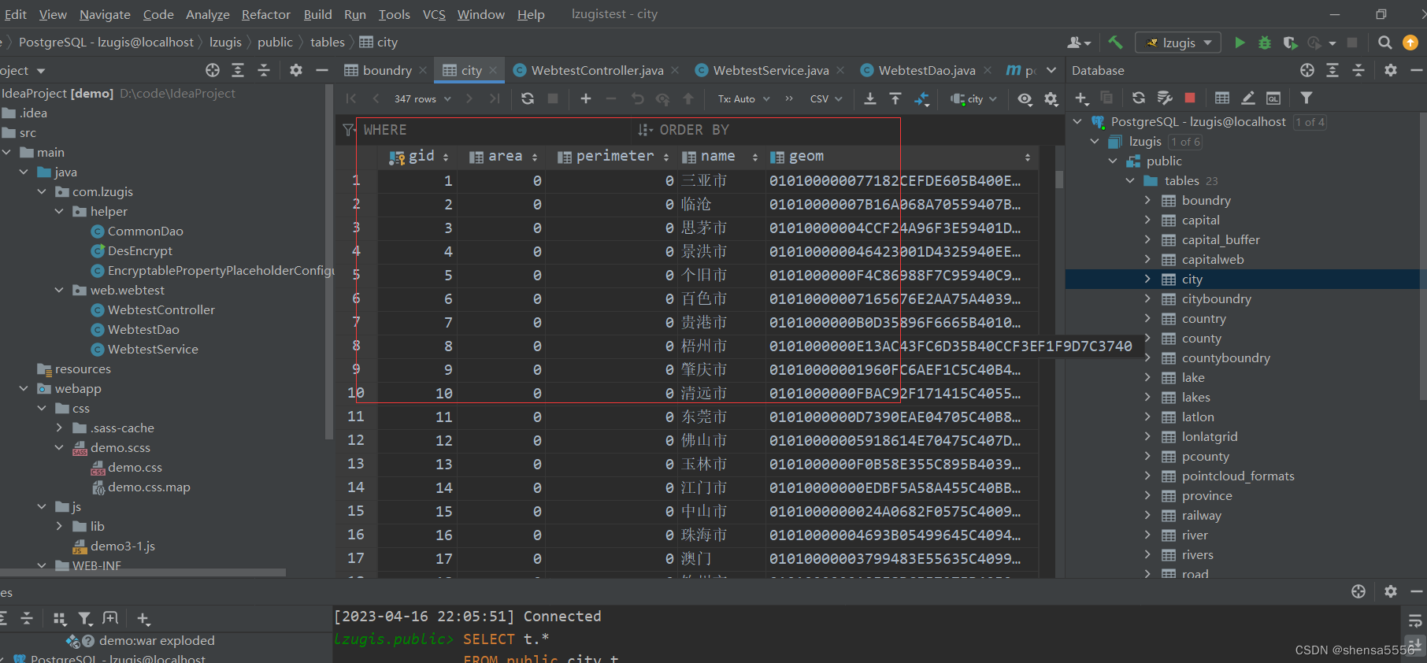Filter Database tree with funnel icon
Image resolution: width=1427 pixels, height=663 pixels.
coord(1307,98)
